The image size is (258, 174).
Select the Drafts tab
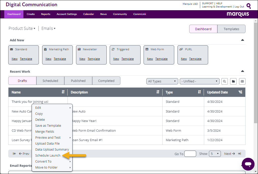[x=22, y=81]
